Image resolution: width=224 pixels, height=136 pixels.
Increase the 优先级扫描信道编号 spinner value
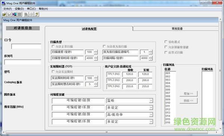(x=150, y=51)
